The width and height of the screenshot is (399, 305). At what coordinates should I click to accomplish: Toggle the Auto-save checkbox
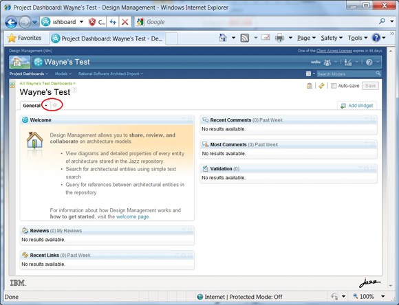point(334,86)
